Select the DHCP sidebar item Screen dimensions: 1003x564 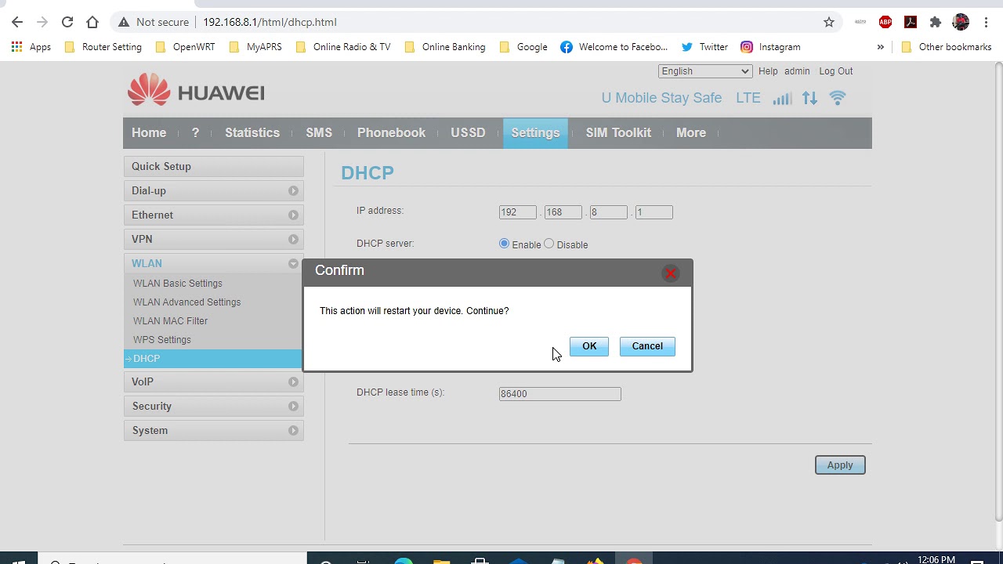[x=213, y=359]
